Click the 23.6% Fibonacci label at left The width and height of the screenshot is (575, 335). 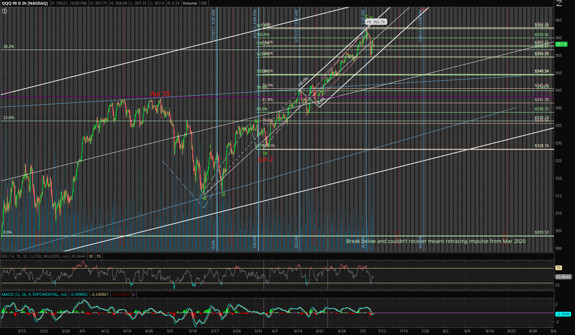click(x=9, y=118)
